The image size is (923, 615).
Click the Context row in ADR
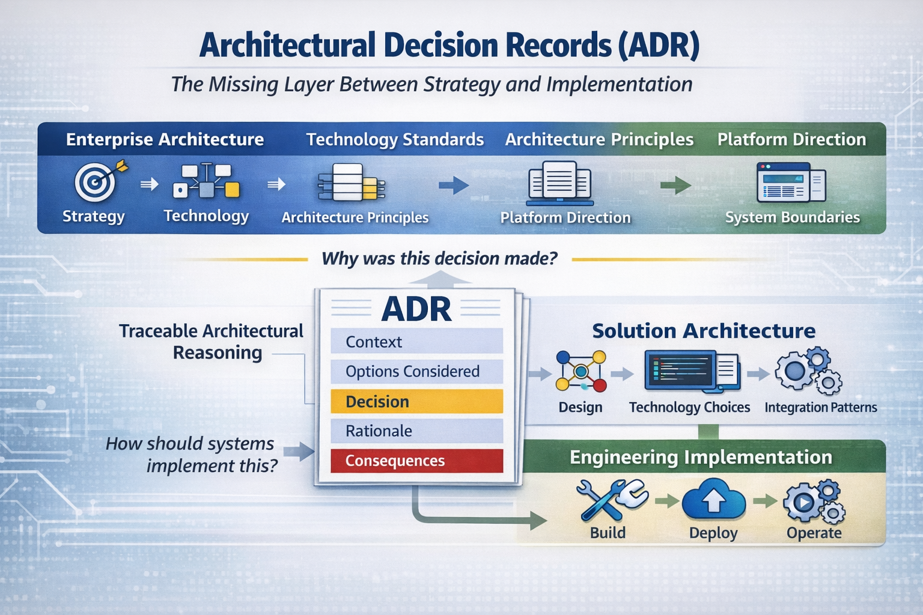416,342
